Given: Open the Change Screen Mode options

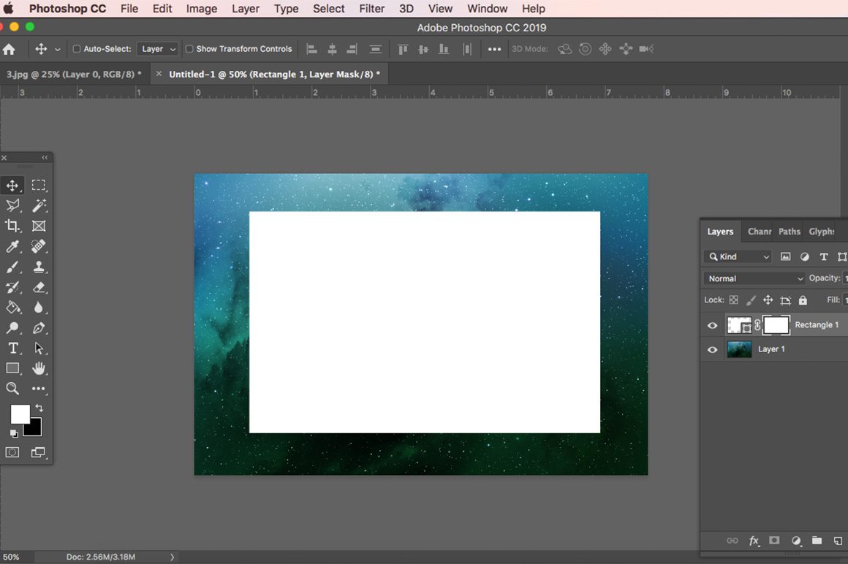Looking at the screenshot, I should point(39,452).
